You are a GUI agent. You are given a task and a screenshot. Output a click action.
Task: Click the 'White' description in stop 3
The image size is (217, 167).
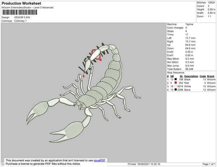coord(187,86)
